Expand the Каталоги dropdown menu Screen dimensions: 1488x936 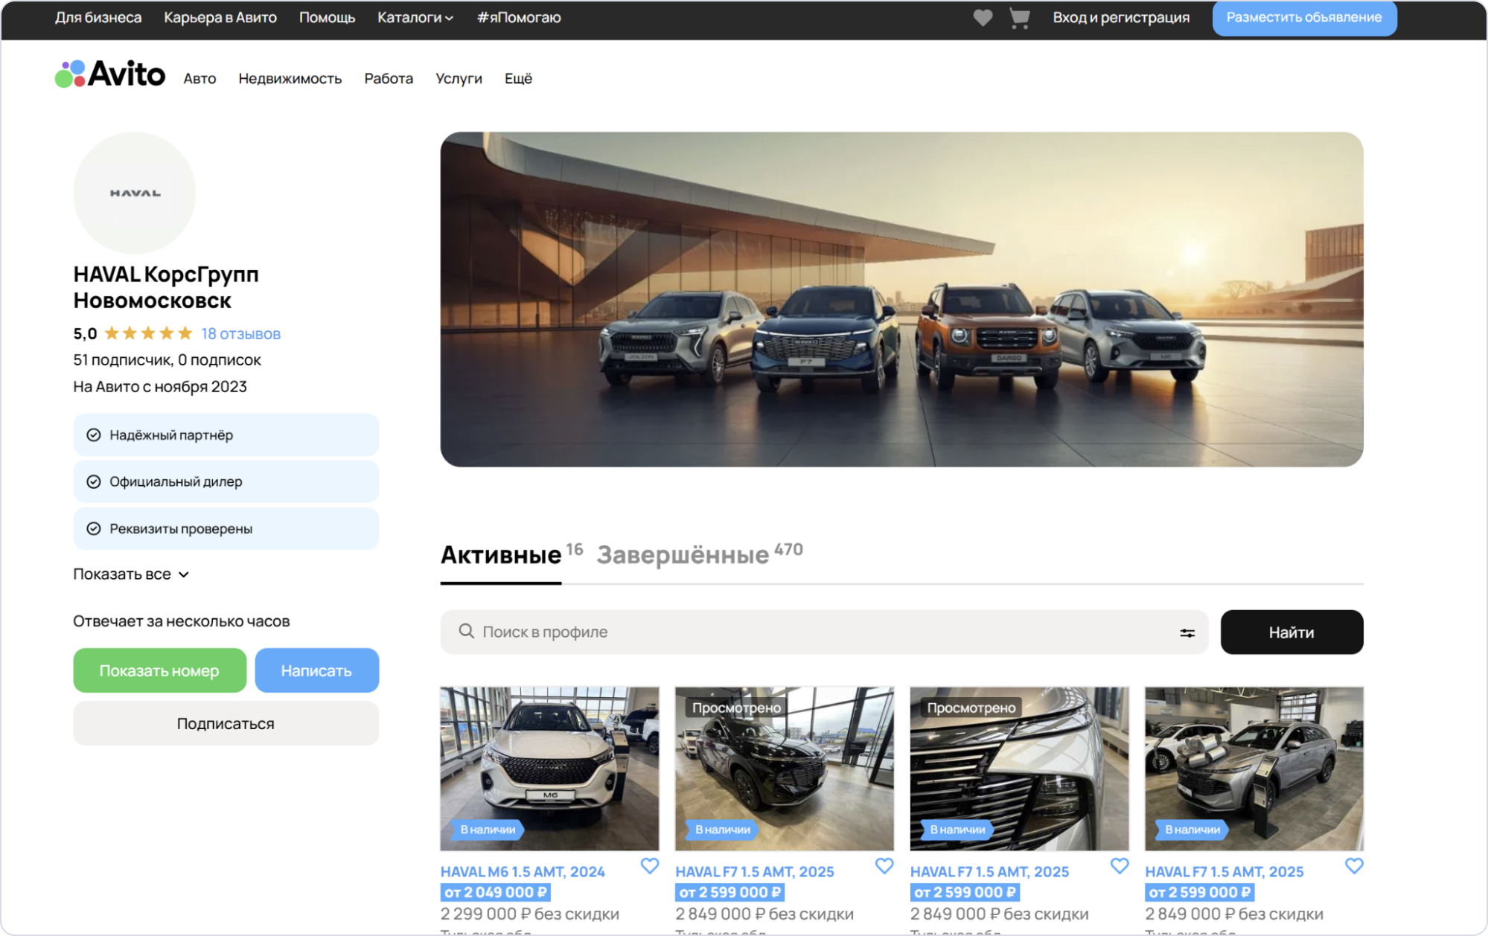point(415,18)
